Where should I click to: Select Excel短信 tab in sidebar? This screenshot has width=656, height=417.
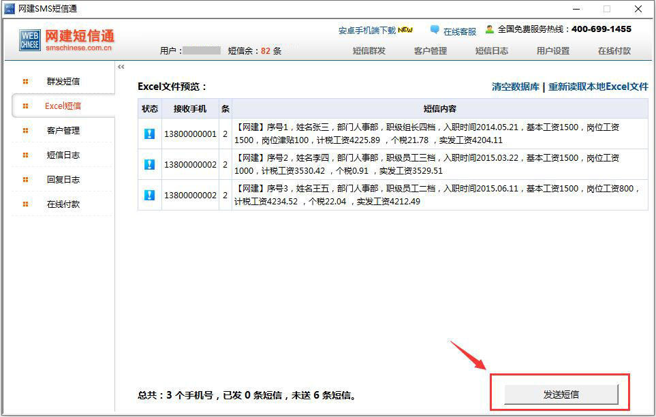(x=63, y=106)
